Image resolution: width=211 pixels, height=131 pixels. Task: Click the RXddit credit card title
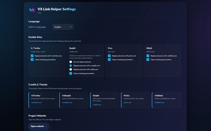pyautogui.click(x=96, y=96)
